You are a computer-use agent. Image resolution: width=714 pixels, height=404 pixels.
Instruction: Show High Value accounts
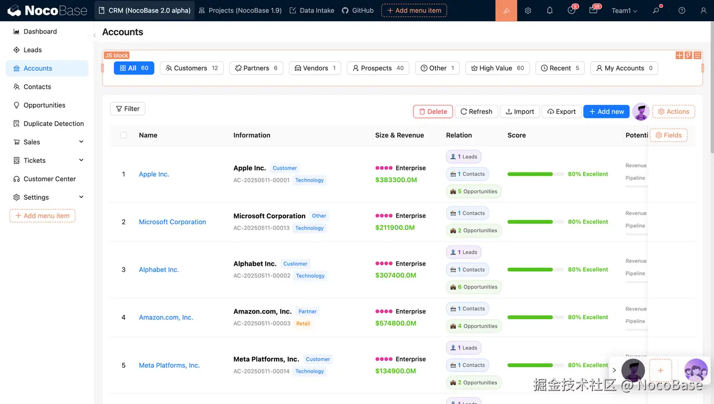click(498, 68)
